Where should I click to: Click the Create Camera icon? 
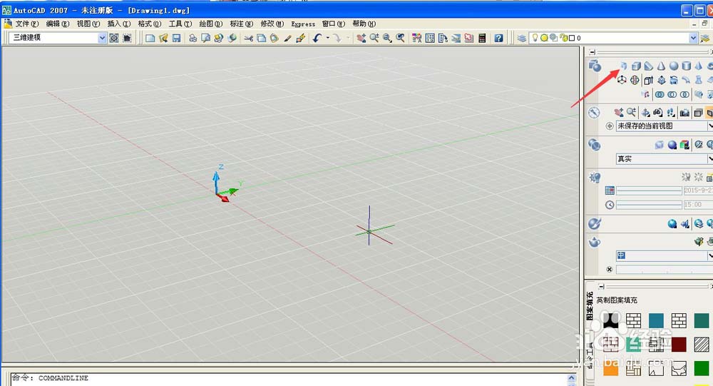tap(684, 112)
